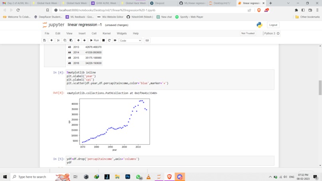Close the linear regression tab

pos(264,3)
